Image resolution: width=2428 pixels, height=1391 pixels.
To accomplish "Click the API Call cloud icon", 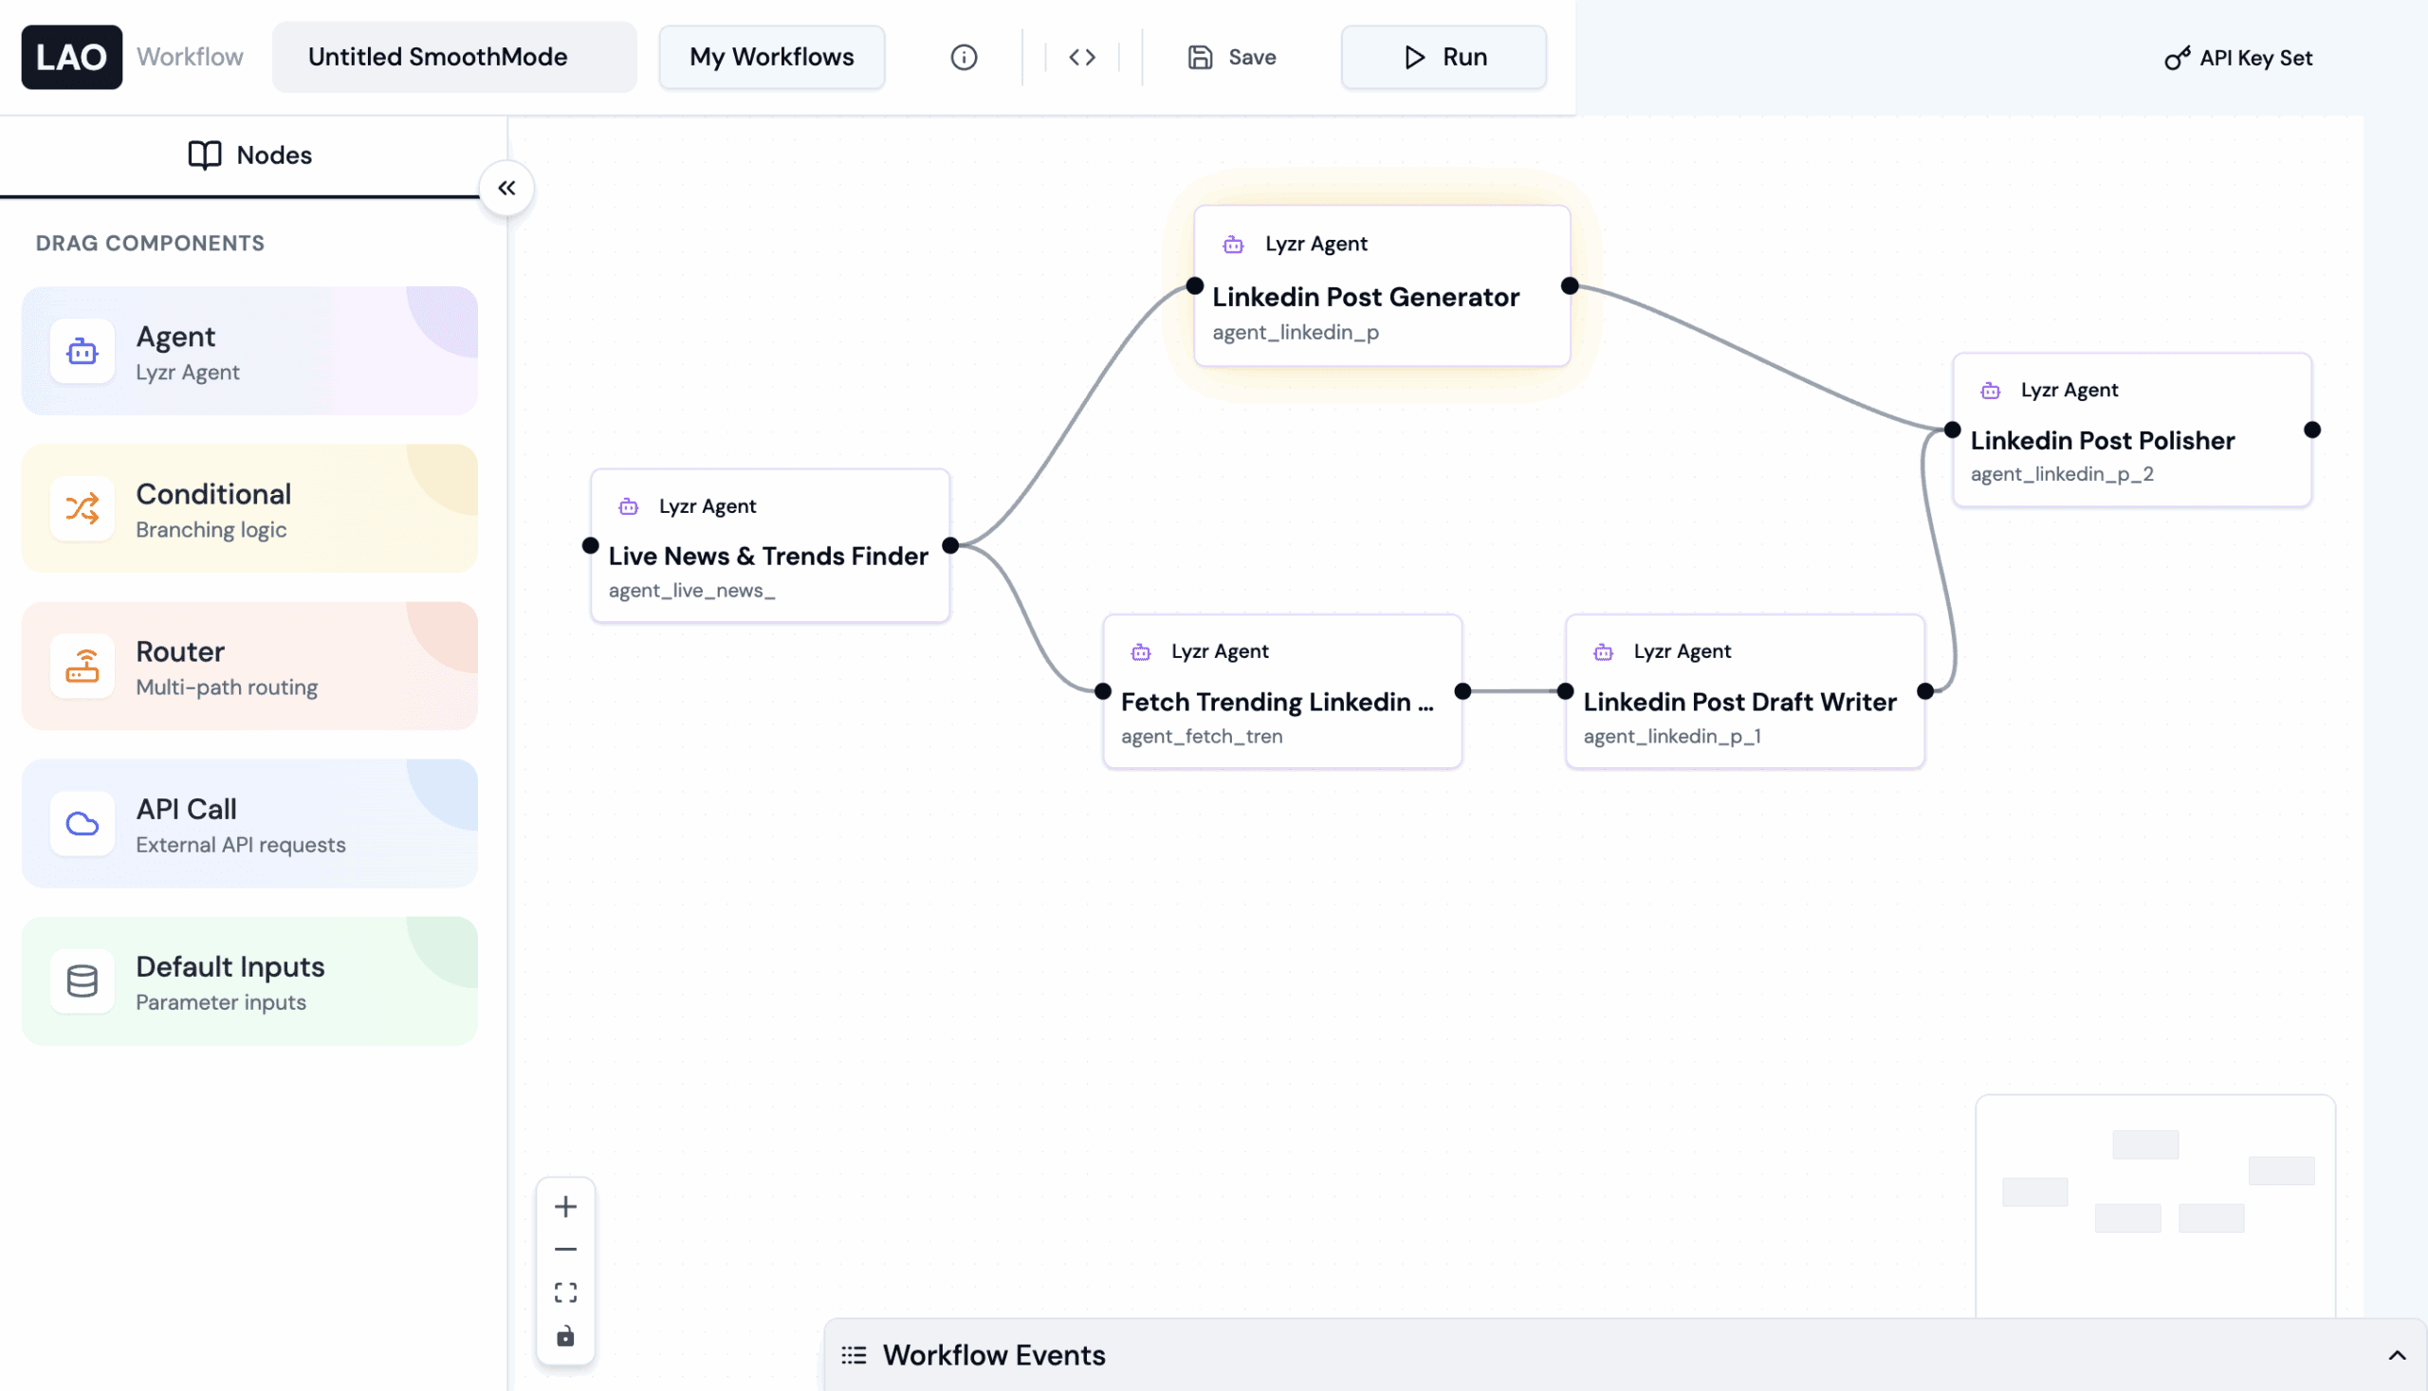I will pyautogui.click(x=83, y=824).
